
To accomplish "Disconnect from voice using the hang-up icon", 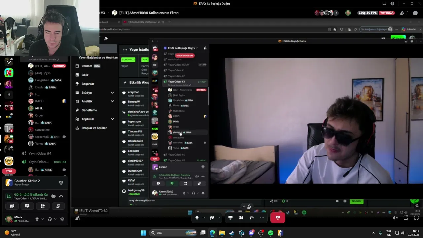I will (61, 196).
